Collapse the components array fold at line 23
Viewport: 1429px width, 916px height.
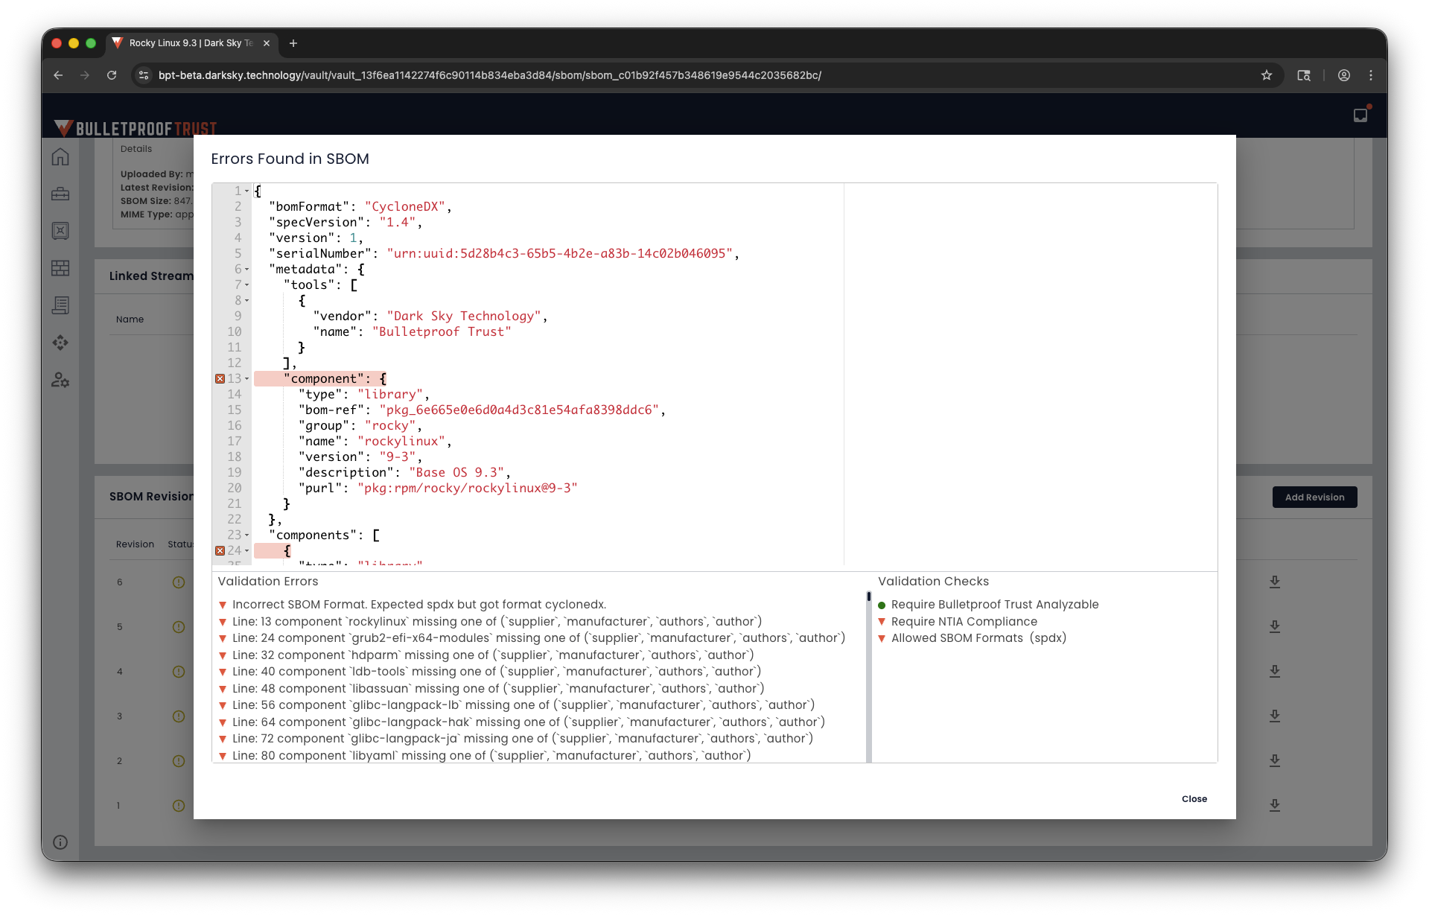(x=247, y=535)
